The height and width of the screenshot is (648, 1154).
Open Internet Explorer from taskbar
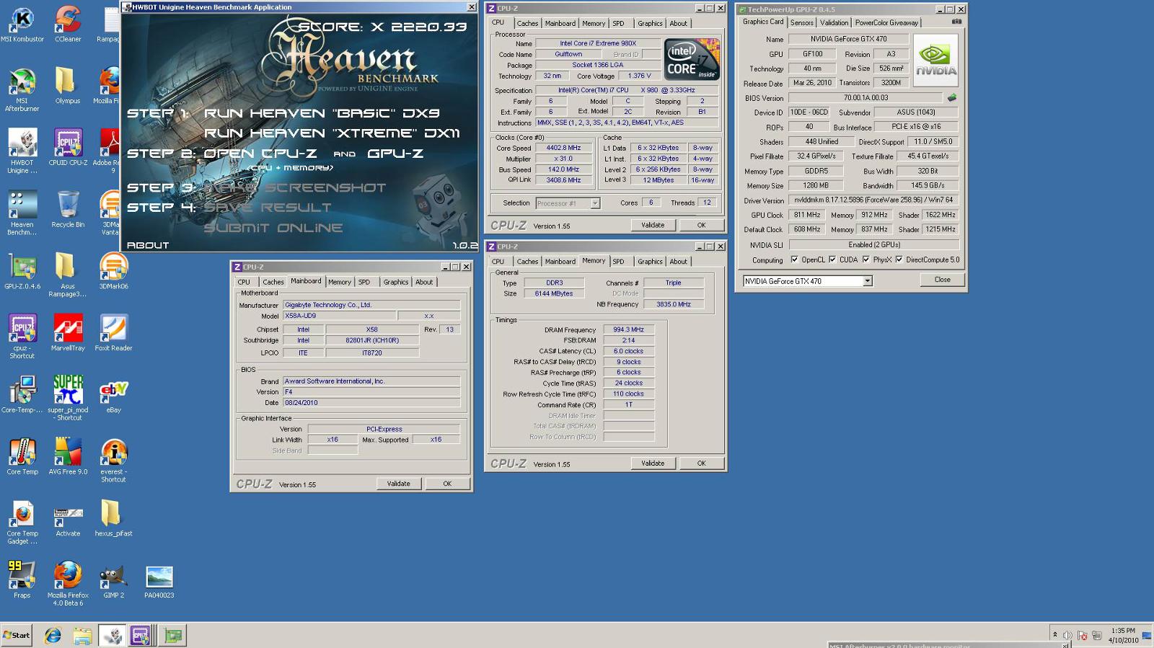(x=53, y=635)
